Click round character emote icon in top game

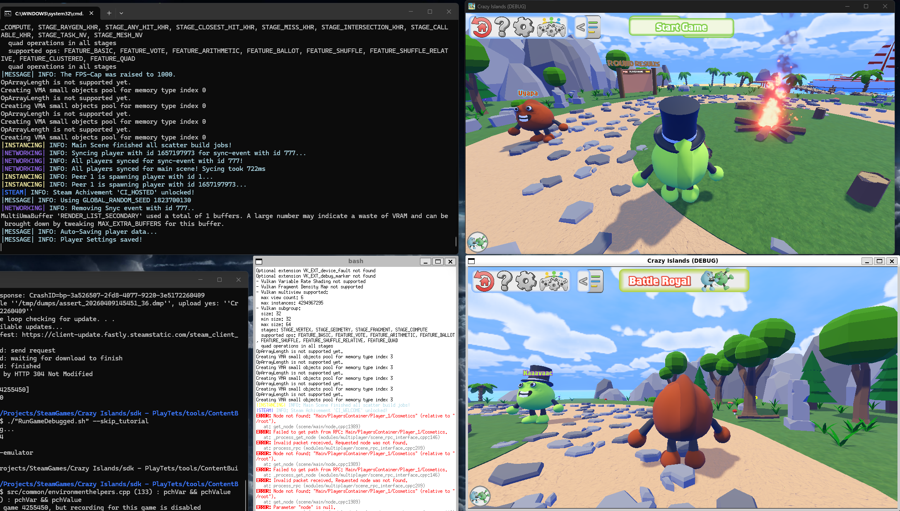point(478,242)
